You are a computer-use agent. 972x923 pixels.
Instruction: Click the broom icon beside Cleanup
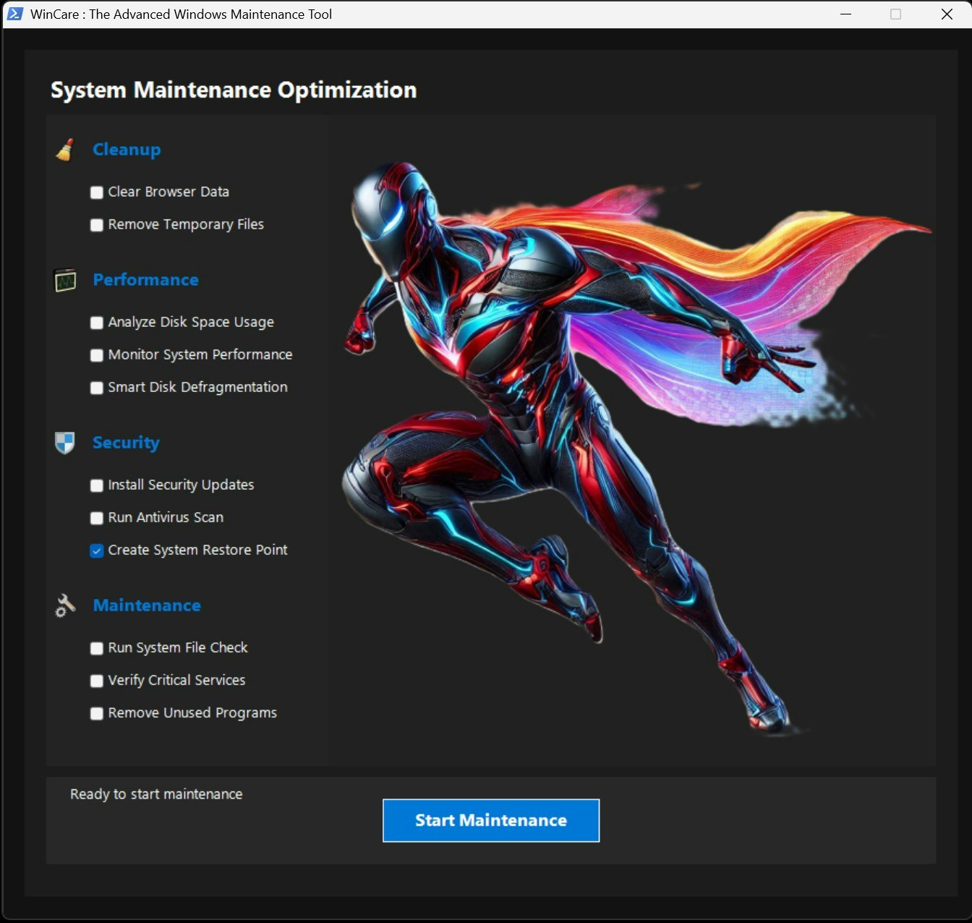[x=65, y=150]
